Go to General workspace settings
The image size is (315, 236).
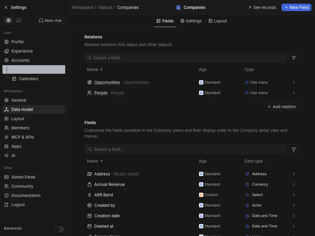click(34, 100)
